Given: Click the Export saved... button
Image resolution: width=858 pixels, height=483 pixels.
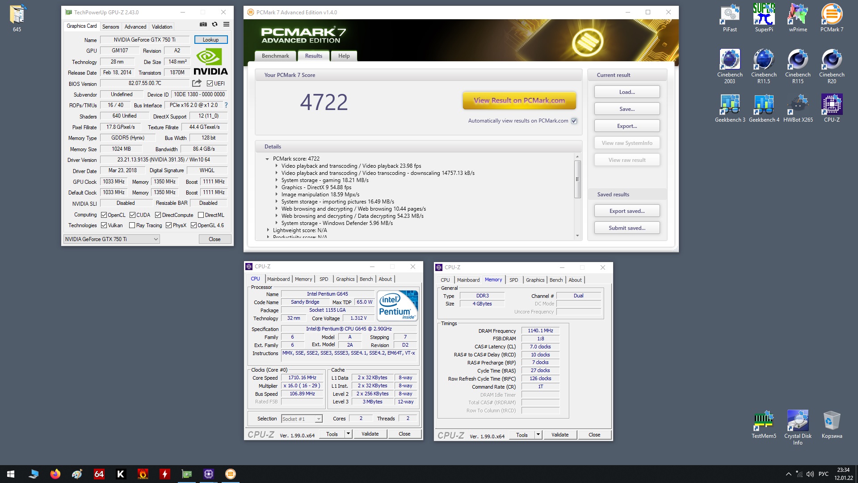Looking at the screenshot, I should click(x=627, y=211).
